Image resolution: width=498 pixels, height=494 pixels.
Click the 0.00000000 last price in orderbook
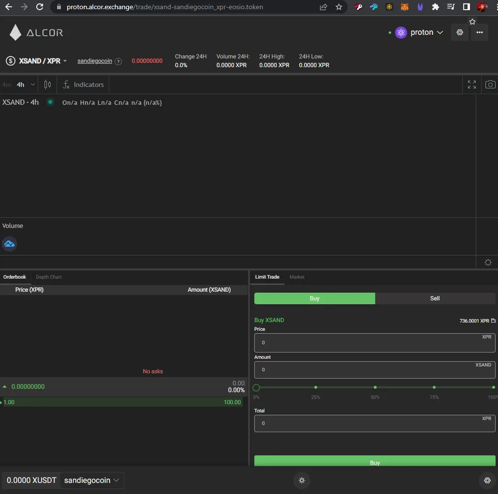point(28,387)
